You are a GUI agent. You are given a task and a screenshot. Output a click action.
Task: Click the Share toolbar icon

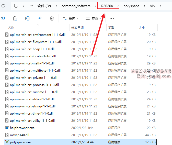pos(40,18)
